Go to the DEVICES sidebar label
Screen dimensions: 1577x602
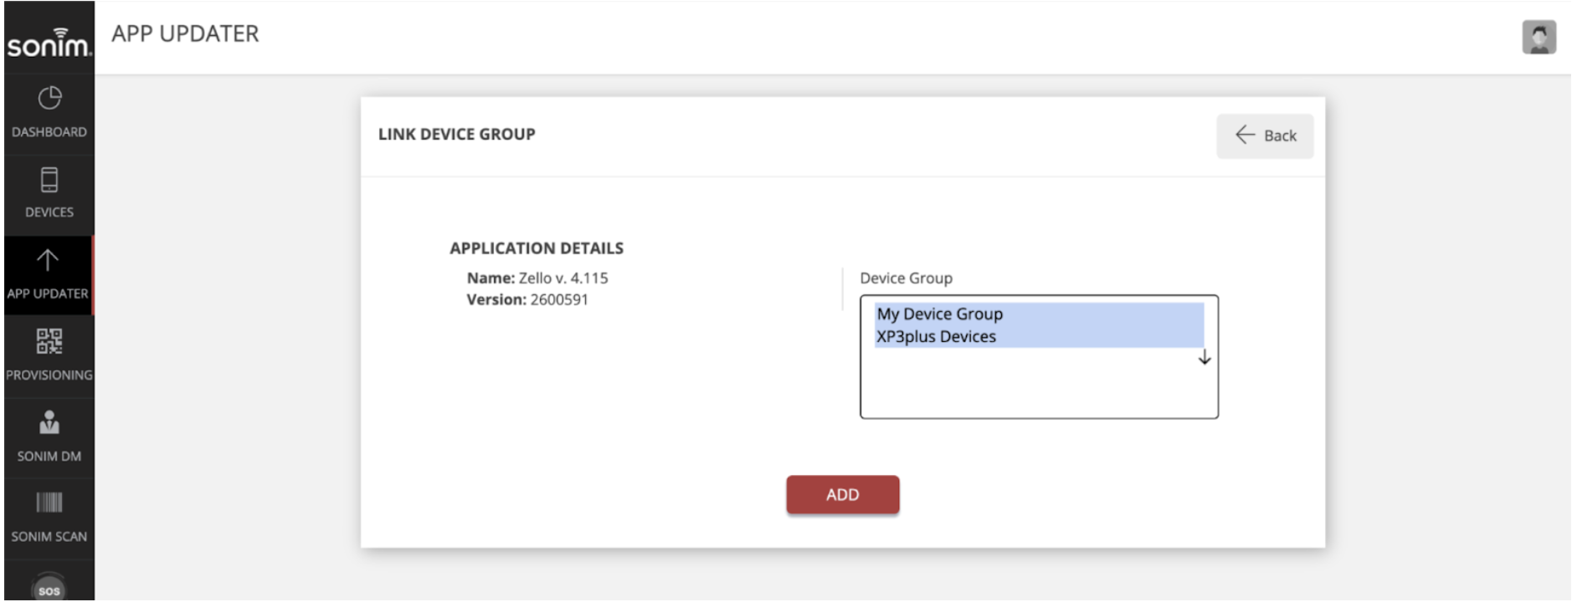tap(49, 212)
